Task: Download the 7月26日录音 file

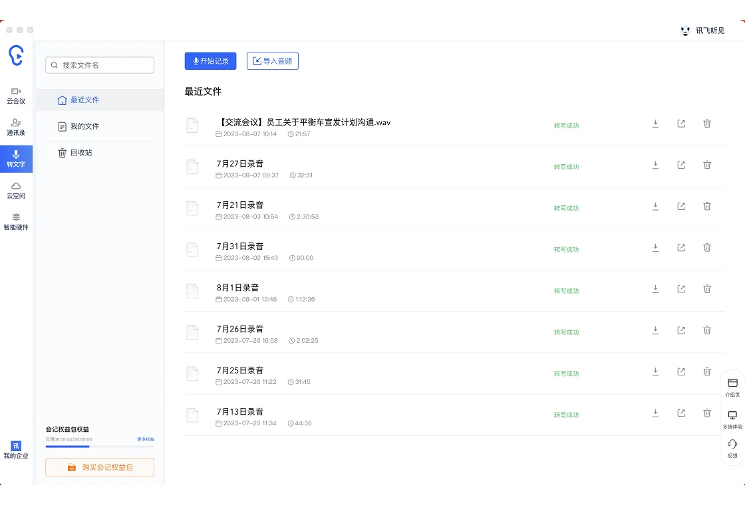Action: (655, 330)
